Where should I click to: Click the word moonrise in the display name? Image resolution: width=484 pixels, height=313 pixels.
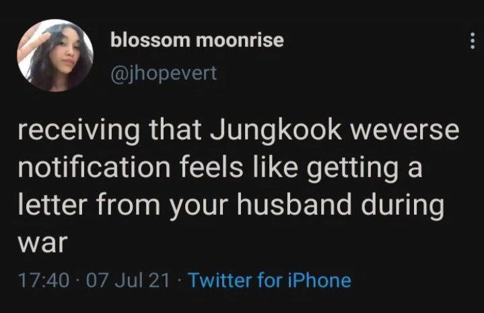coord(240,40)
